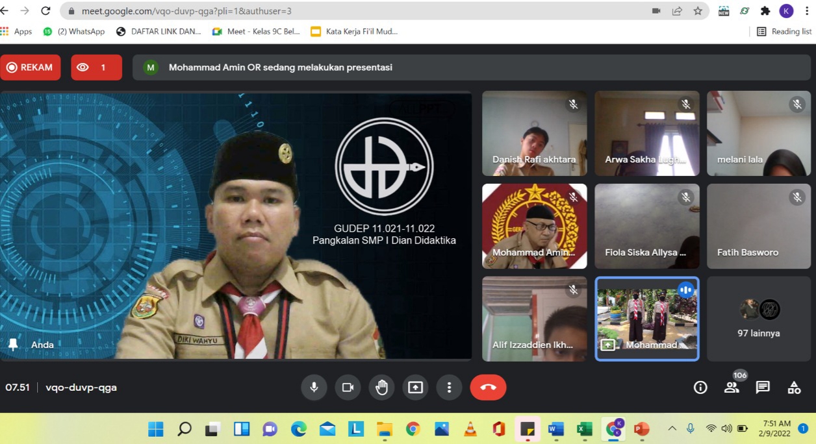This screenshot has height=444, width=816.
Task: Open Excel from the Windows taskbar
Action: (584, 428)
